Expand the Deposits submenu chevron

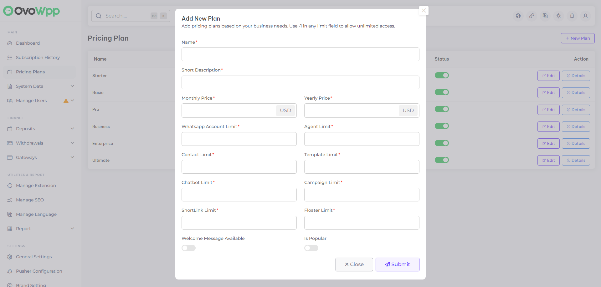pos(72,129)
